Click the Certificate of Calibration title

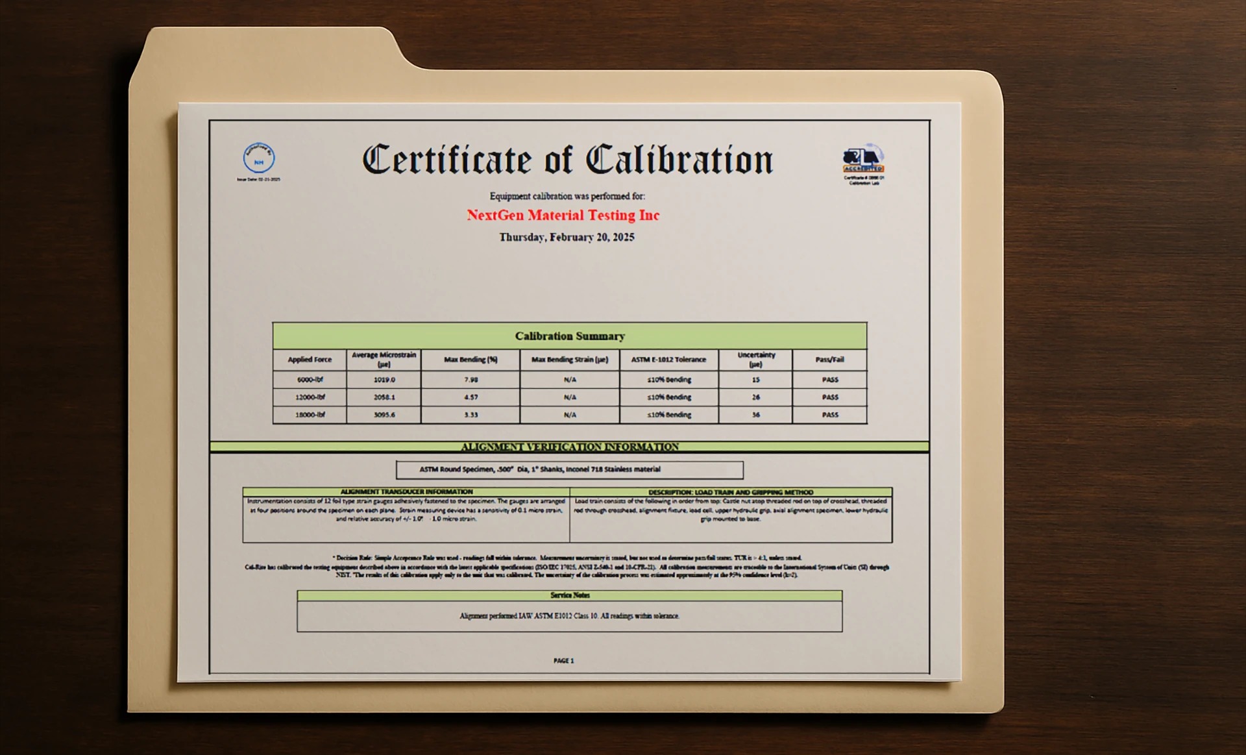568,160
